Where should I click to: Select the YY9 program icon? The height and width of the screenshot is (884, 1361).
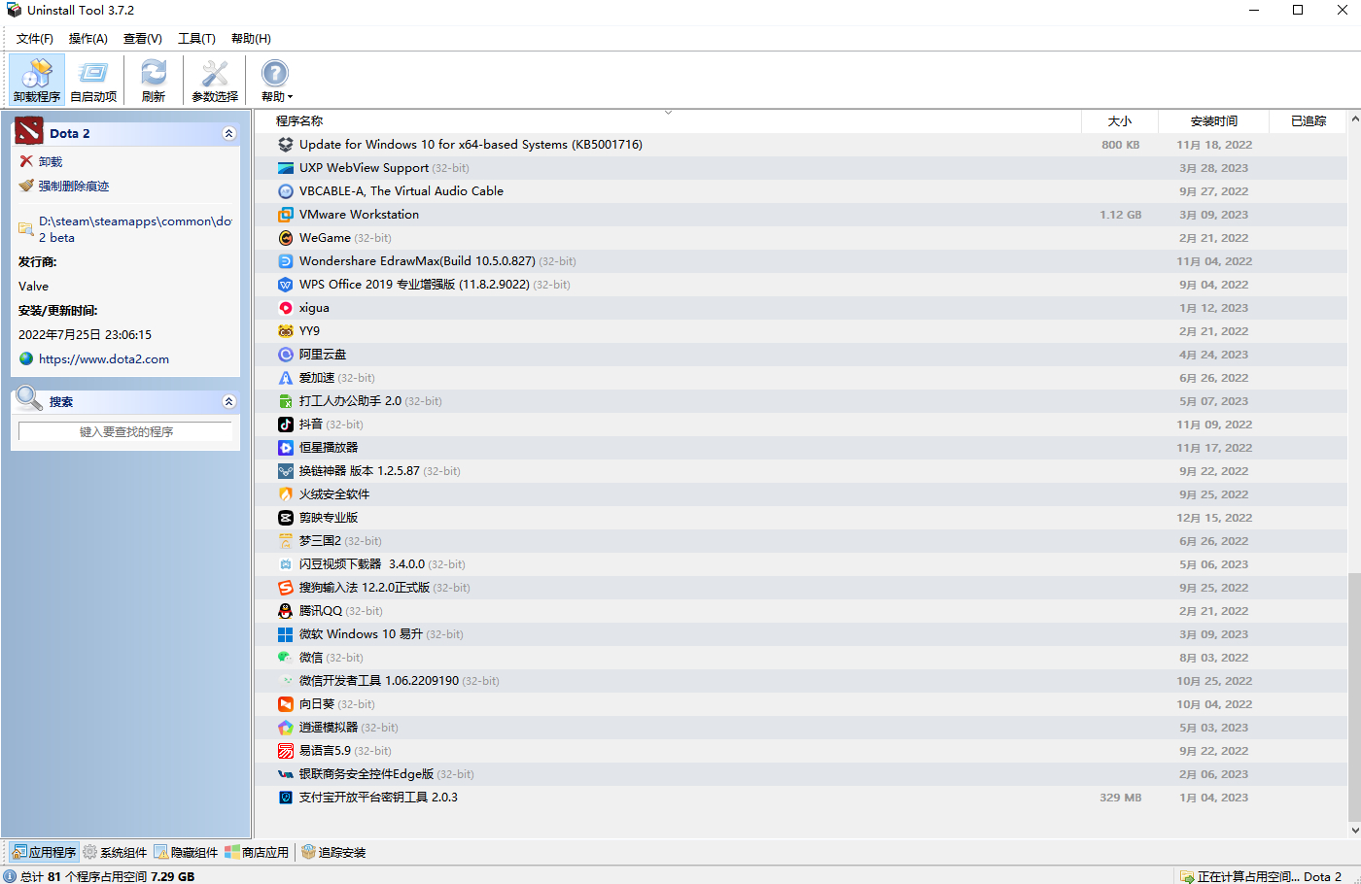coord(286,331)
